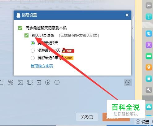This screenshot has width=153, height=126.
Task: Open 设置 at bottom right
Action: (142, 122)
